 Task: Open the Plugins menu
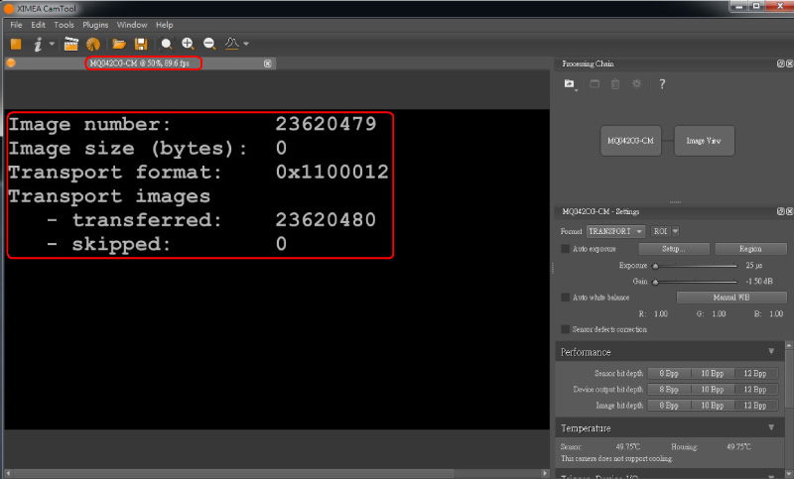pyautogui.click(x=95, y=24)
